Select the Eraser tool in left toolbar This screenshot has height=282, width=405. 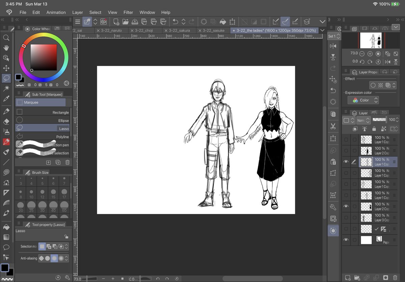(6, 121)
